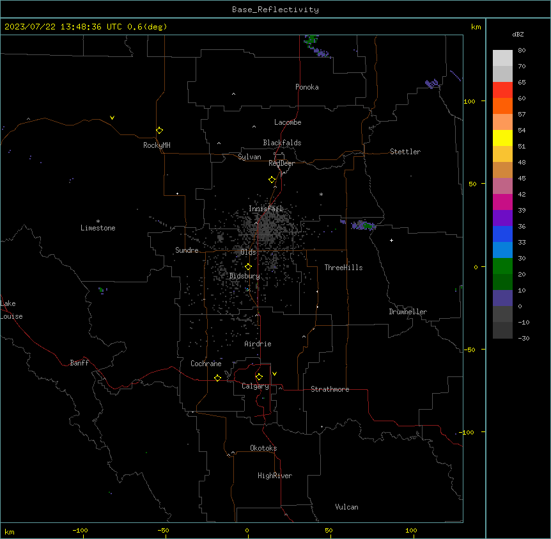Screen dimensions: 551x539
Task: Click the 80 value in the dBZ legend
Action: 522,51
